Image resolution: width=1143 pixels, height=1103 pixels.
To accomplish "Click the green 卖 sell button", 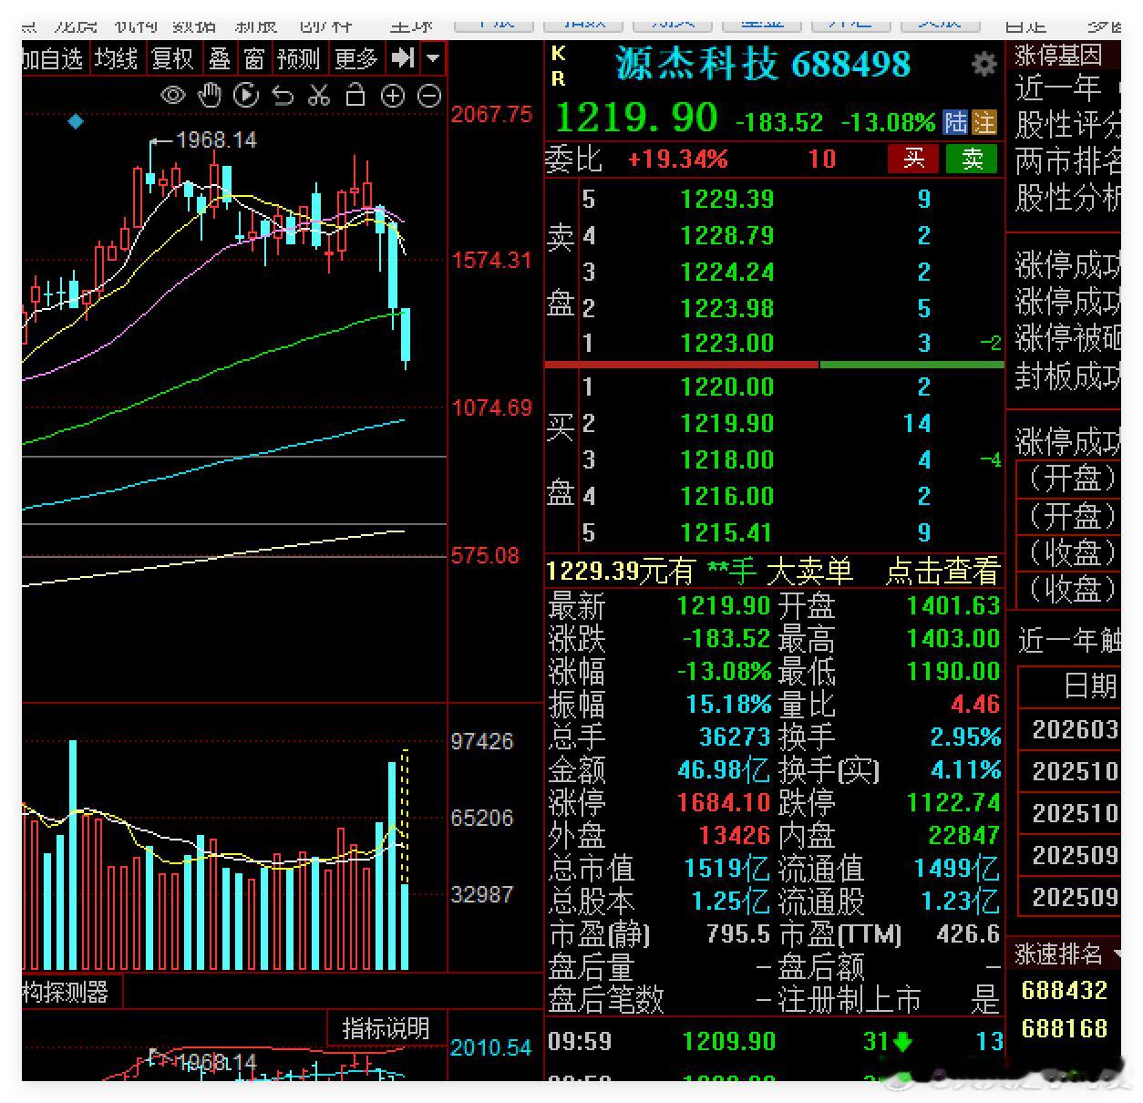I will [972, 160].
